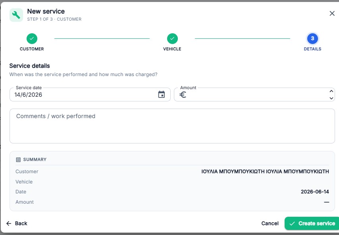Close the New service dialog
This screenshot has width=339, height=235.
[332, 13]
